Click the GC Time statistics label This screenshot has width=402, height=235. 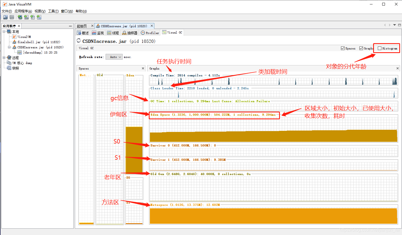(210, 101)
